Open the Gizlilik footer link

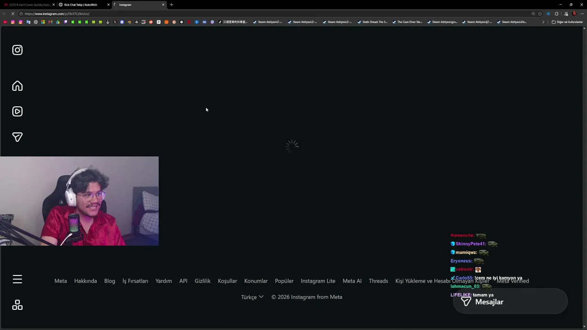click(203, 281)
